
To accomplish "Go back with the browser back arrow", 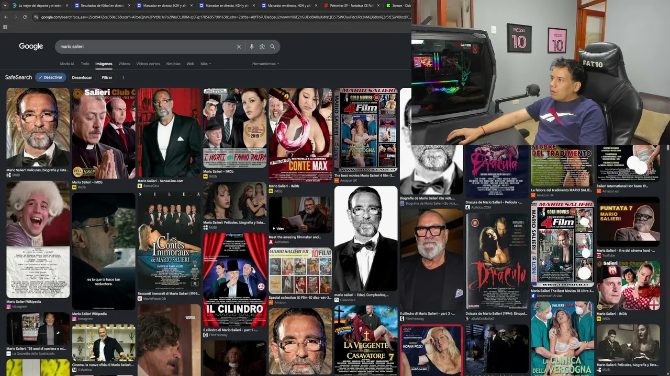I will 6,17.
